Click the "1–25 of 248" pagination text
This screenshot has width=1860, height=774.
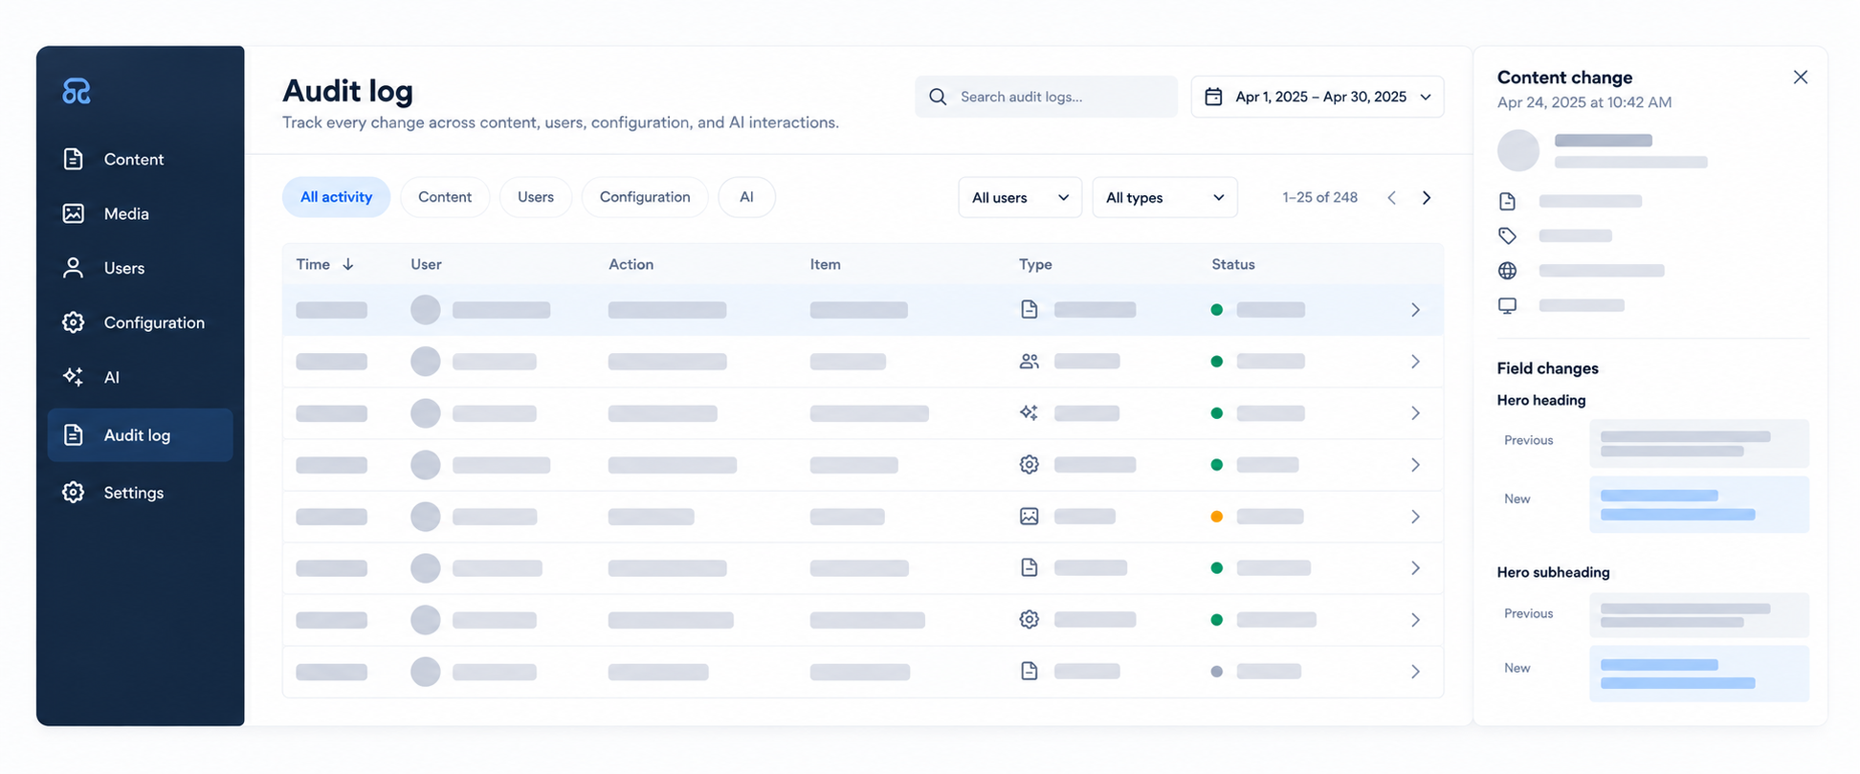click(1319, 197)
